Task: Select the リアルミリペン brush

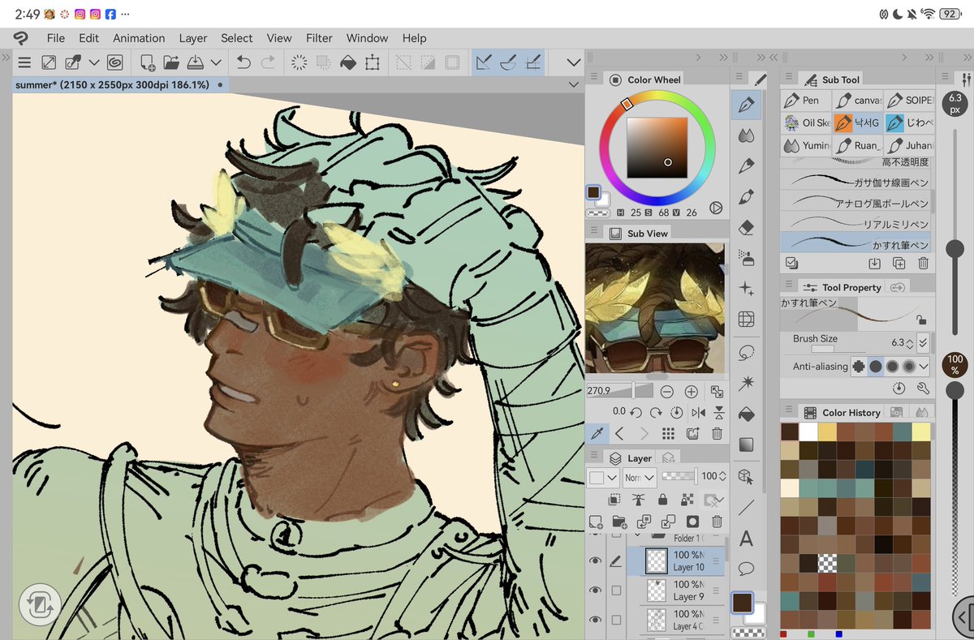Action: 856,223
